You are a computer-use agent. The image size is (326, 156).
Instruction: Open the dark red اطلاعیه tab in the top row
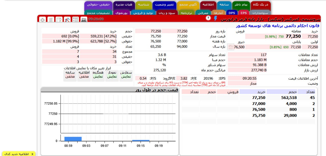208,5
